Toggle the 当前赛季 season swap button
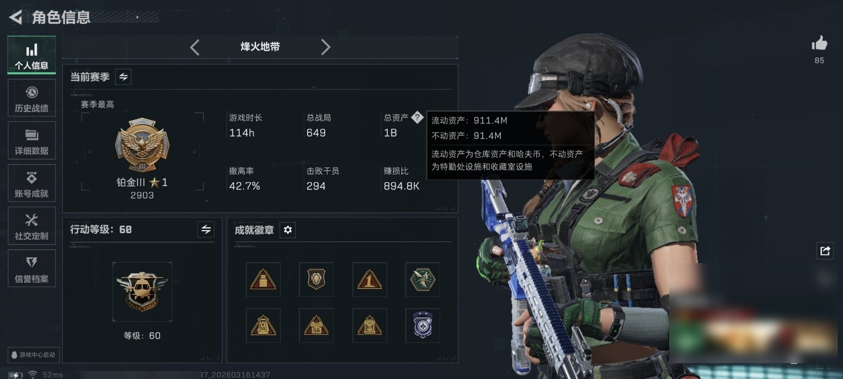 click(123, 77)
